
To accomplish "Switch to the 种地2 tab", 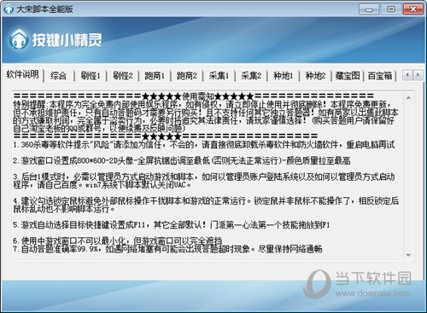I will pyautogui.click(x=315, y=76).
